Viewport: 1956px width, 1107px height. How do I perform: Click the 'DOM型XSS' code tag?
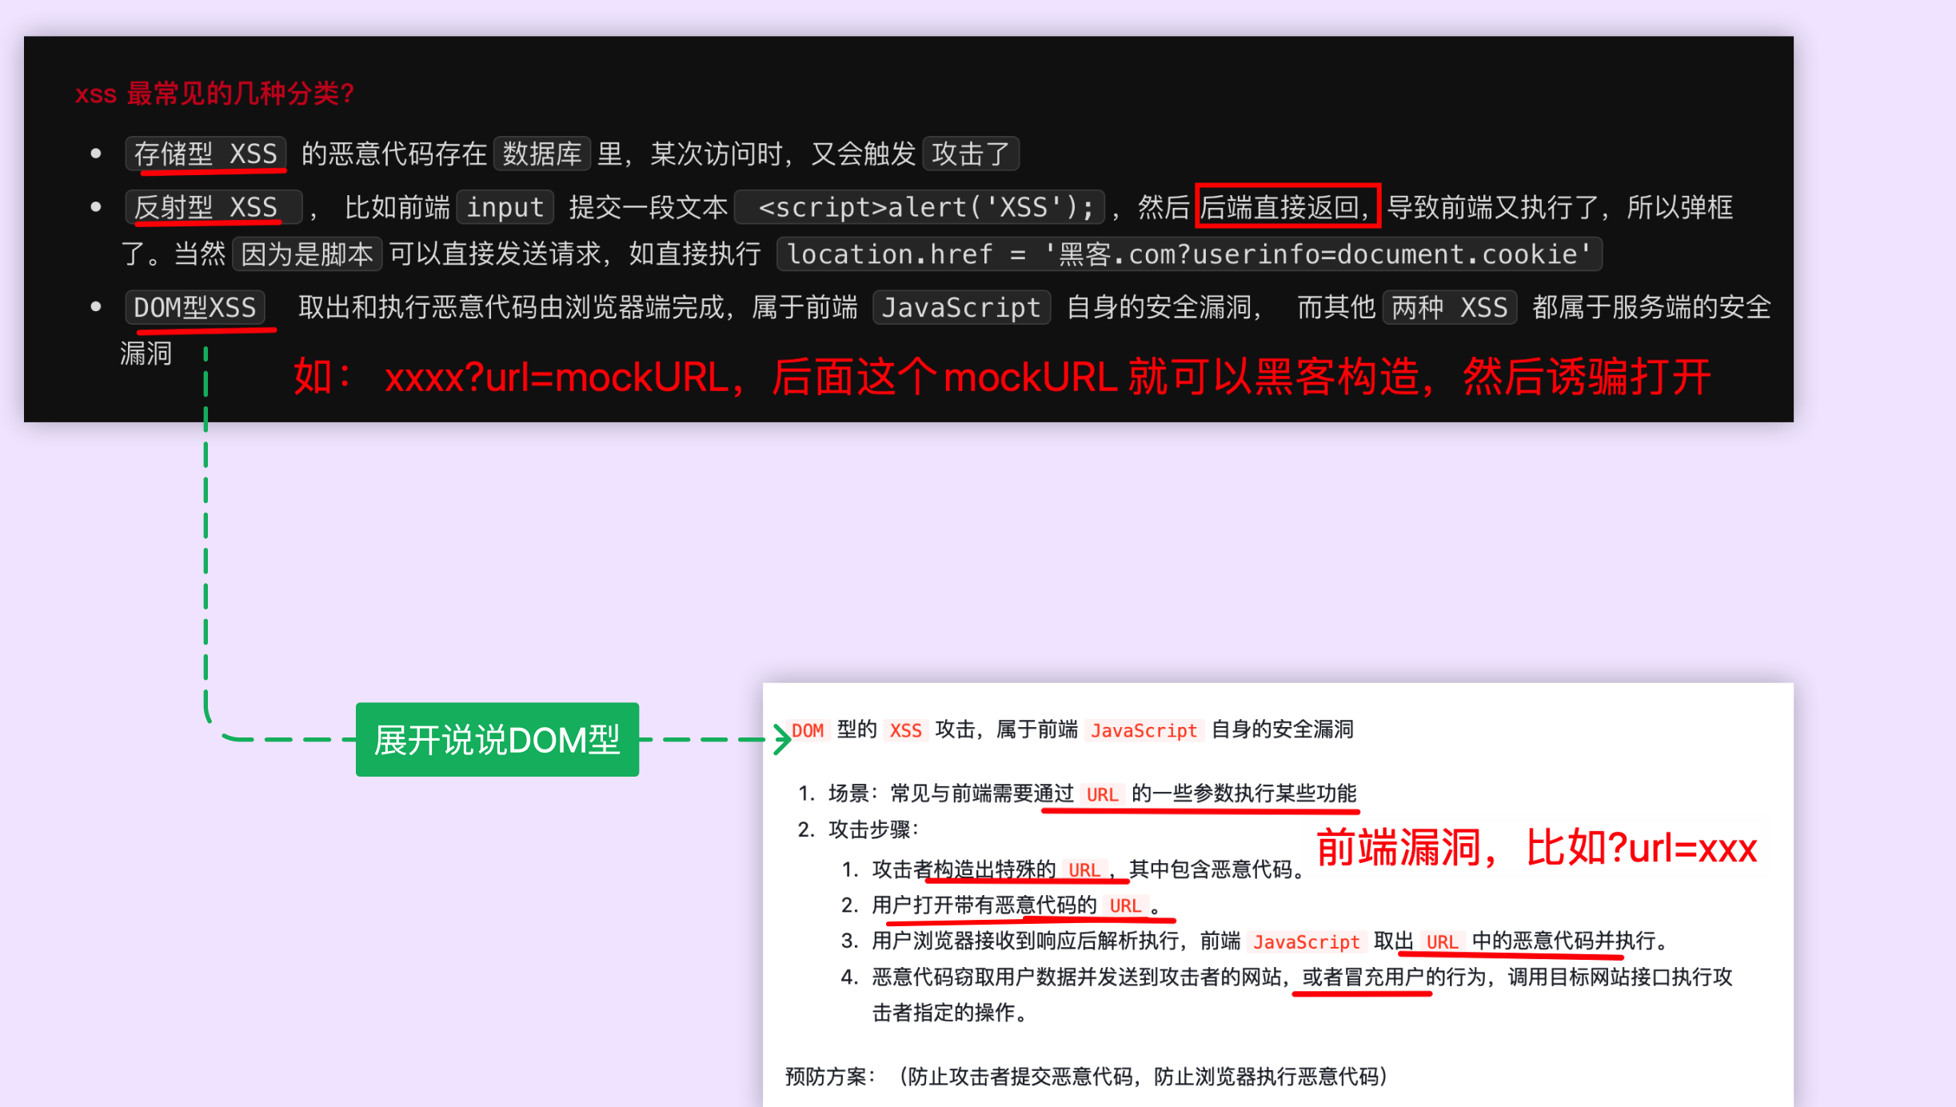coord(195,307)
